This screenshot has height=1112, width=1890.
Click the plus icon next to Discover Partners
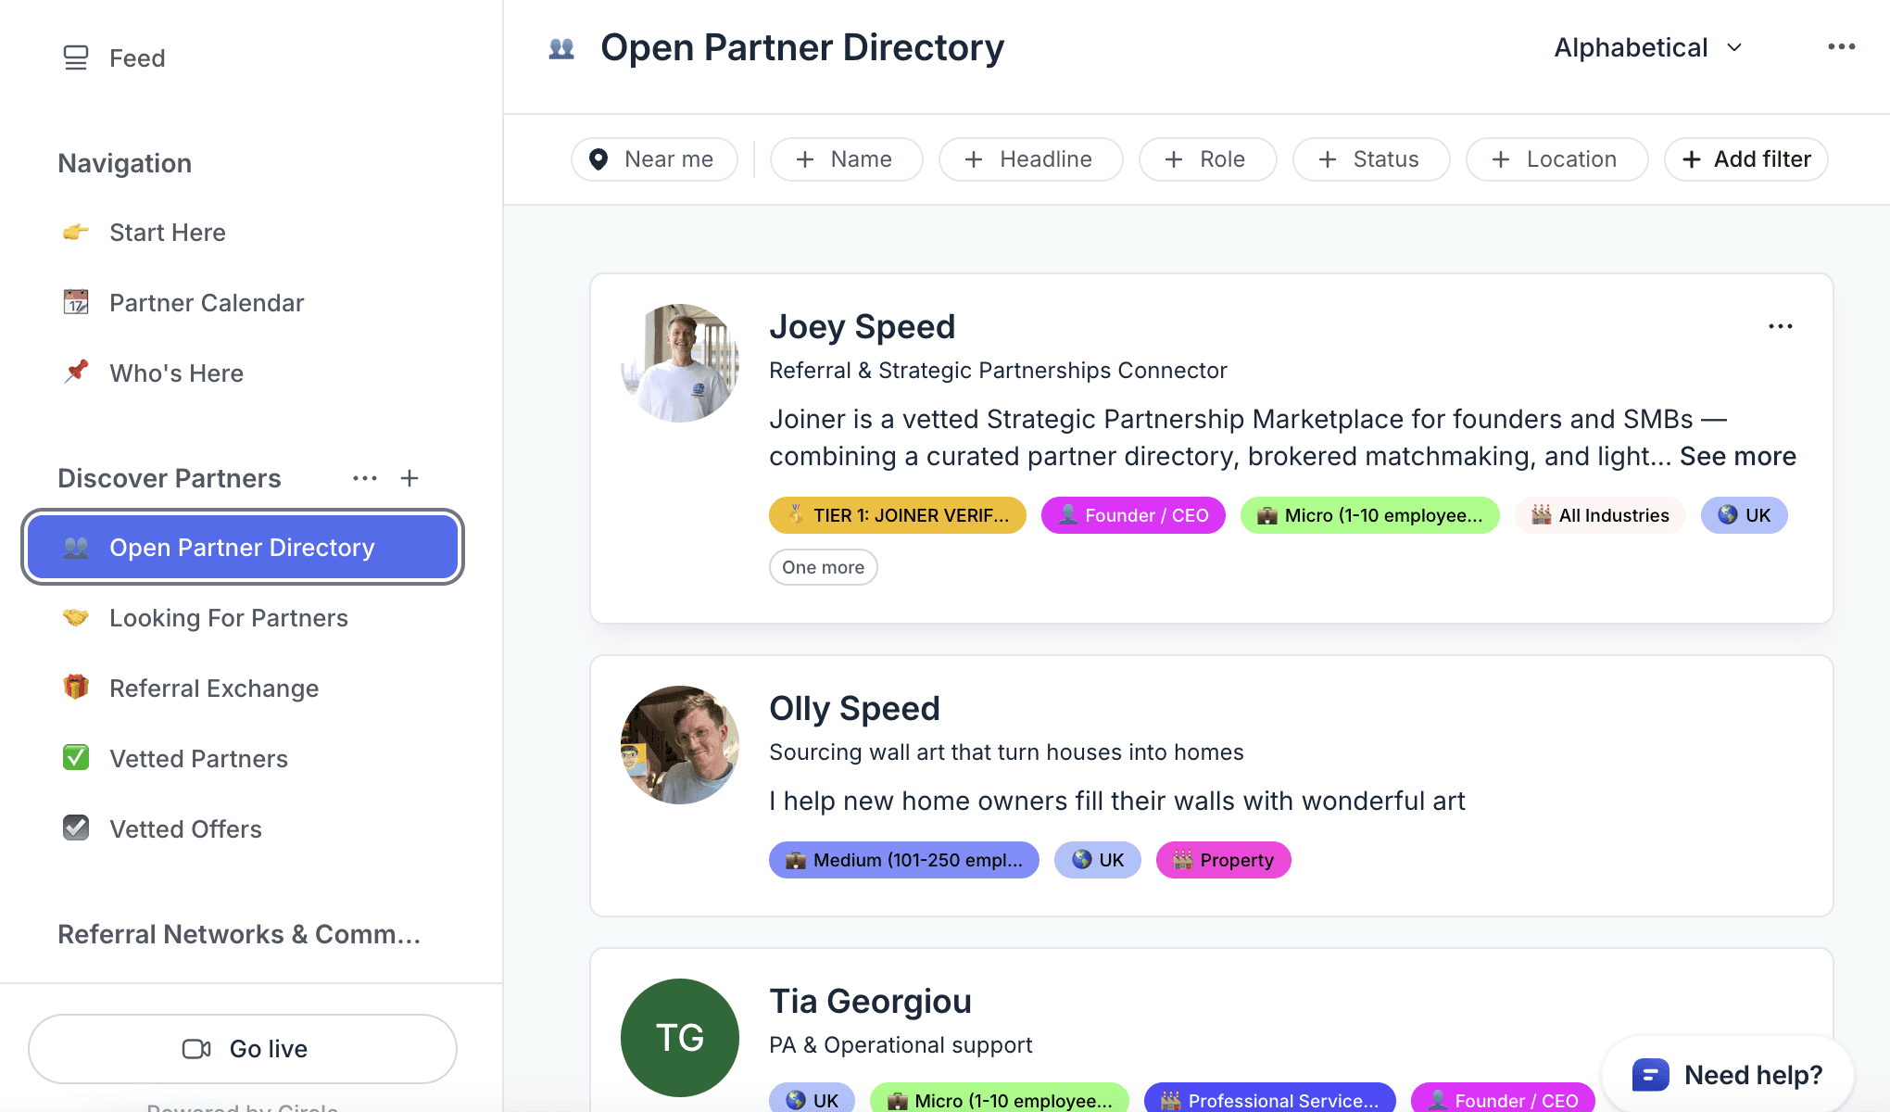[409, 478]
